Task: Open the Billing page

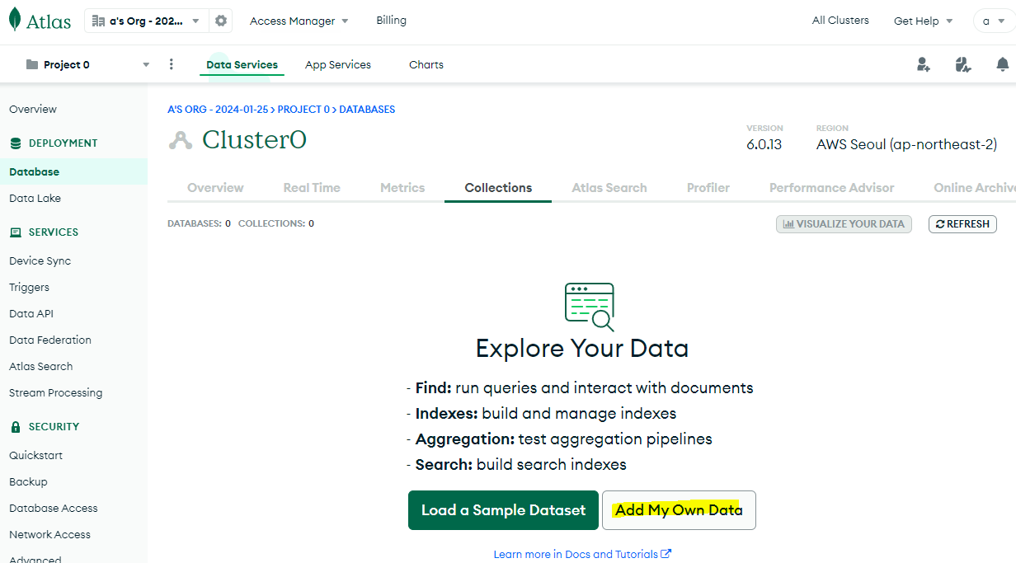Action: click(391, 20)
